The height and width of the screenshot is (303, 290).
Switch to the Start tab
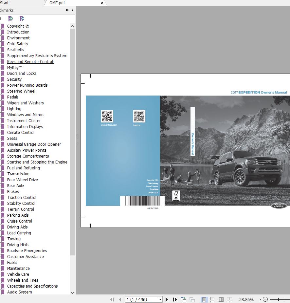pyautogui.click(x=5, y=3)
